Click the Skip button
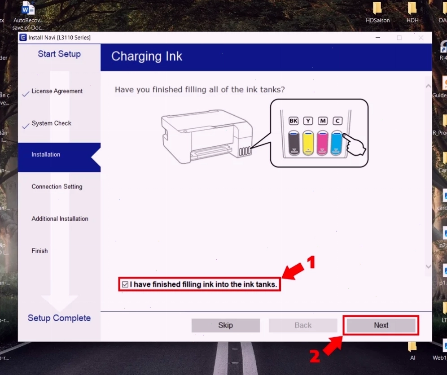 [225, 325]
